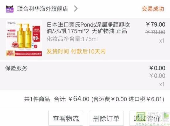Tap the 化妆品净含量:175ml specification text
This screenshot has width=170, height=126.
[x=72, y=39]
